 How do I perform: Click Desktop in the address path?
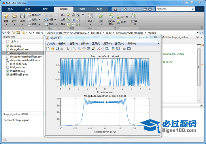click(x=96, y=33)
